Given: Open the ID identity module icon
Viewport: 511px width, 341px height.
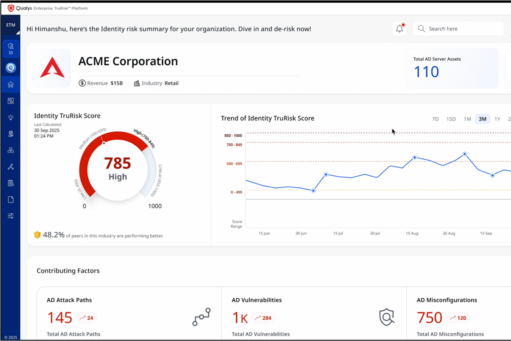Looking at the screenshot, I should click(11, 49).
